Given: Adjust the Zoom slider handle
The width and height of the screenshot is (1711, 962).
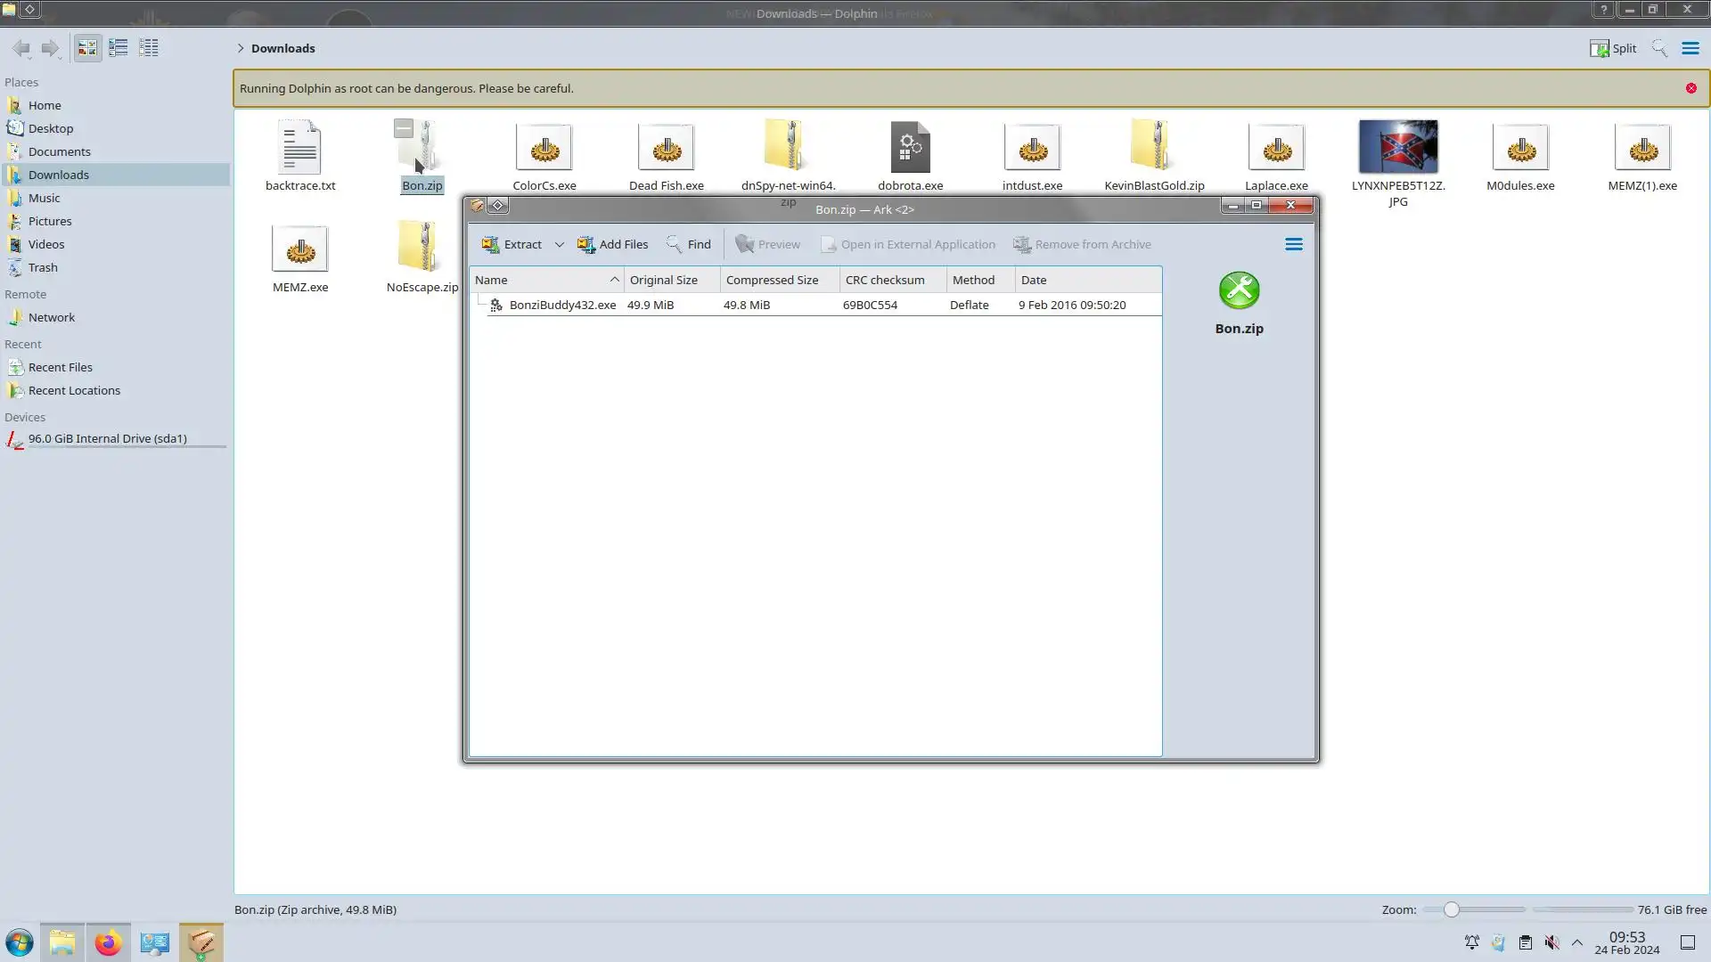Looking at the screenshot, I should click(x=1451, y=909).
